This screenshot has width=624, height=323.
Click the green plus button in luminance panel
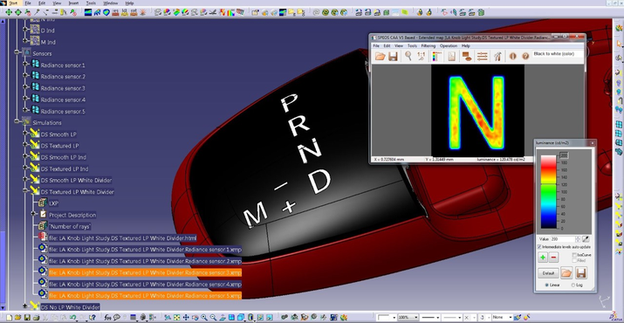[543, 258]
